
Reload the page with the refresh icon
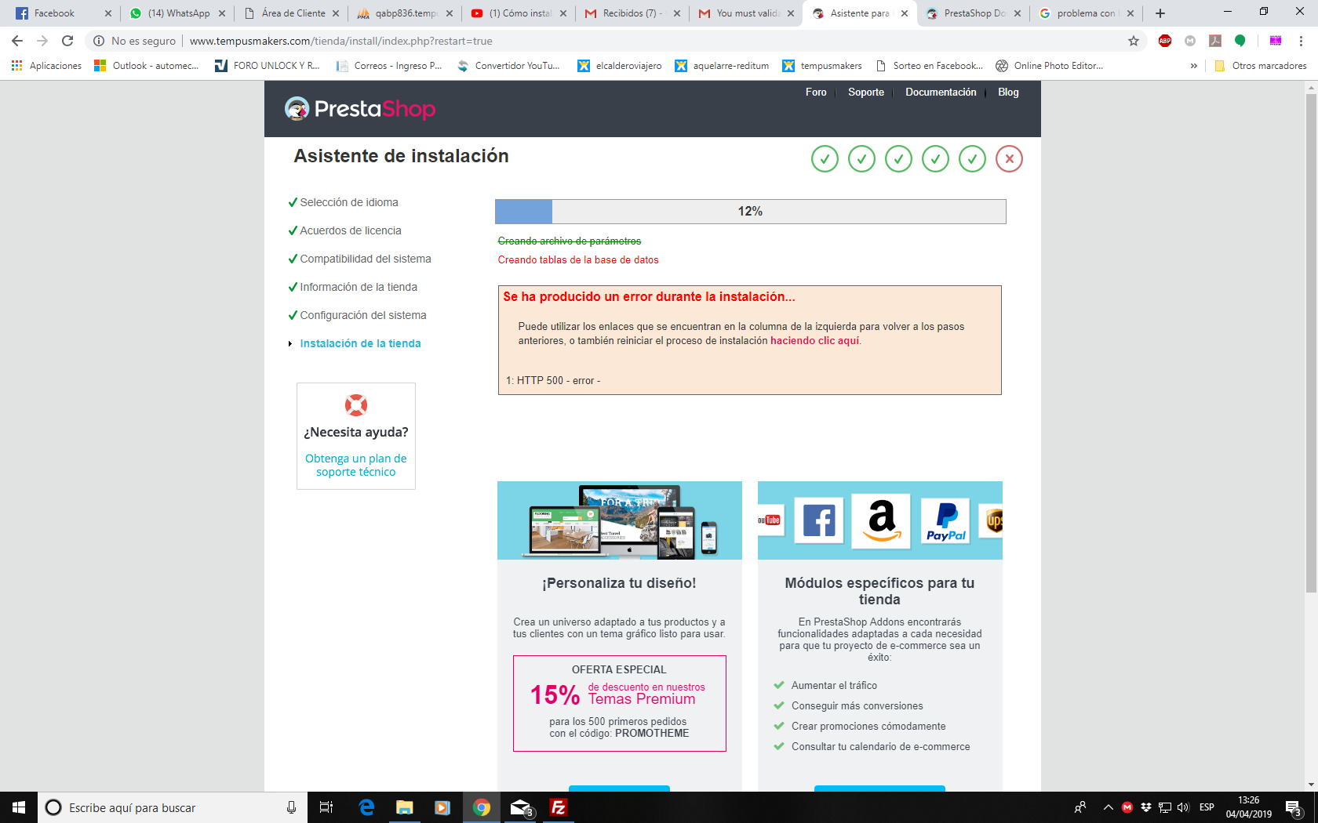[67, 41]
